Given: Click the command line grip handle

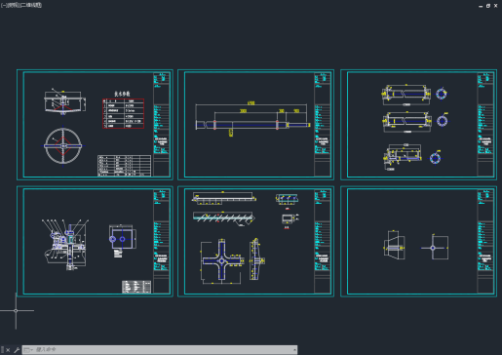Looking at the screenshot, I should 2,350.
